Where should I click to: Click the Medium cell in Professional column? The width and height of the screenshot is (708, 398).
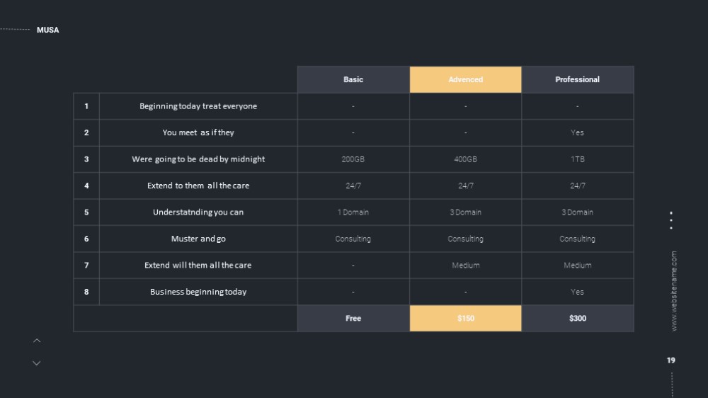577,265
